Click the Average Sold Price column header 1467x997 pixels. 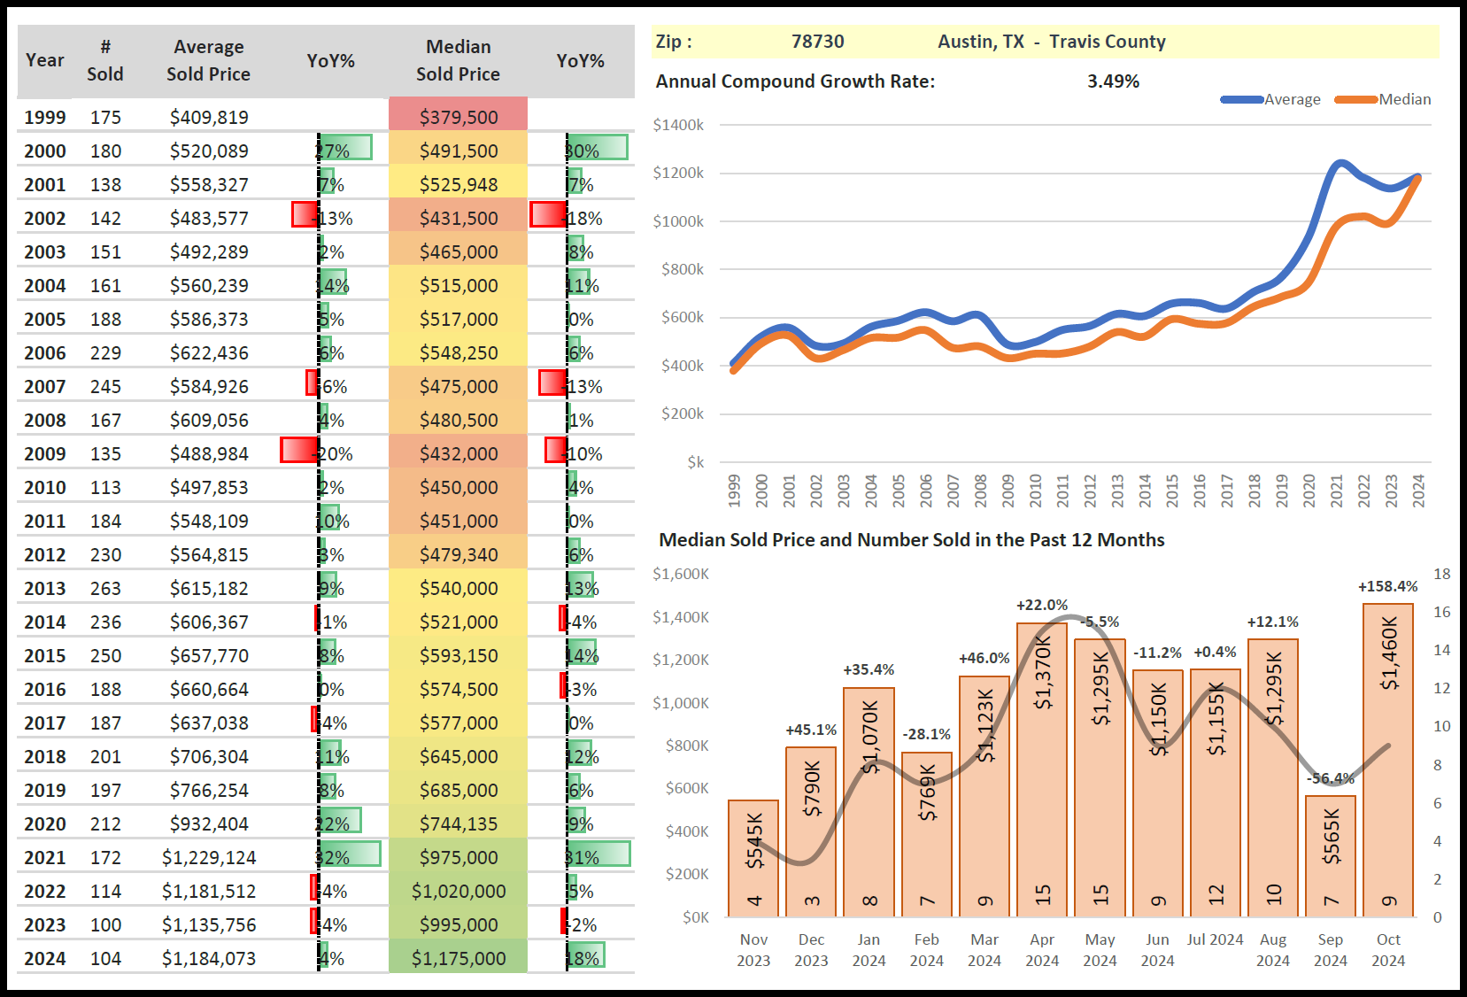208,60
